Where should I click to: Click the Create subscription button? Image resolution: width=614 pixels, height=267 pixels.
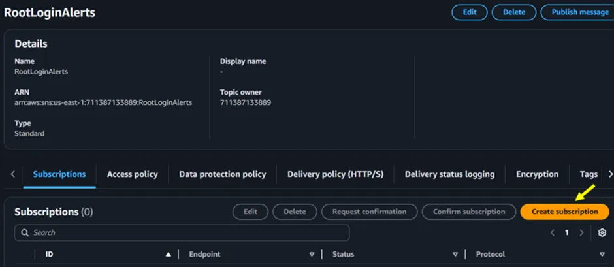pos(564,212)
